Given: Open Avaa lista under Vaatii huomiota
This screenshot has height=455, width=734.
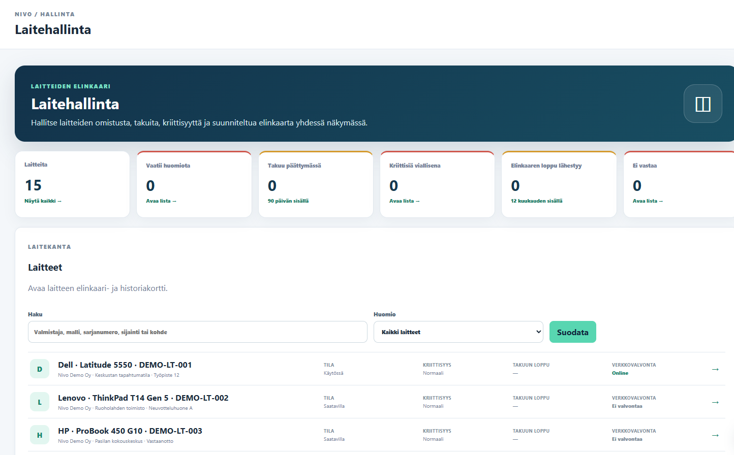Looking at the screenshot, I should [161, 201].
